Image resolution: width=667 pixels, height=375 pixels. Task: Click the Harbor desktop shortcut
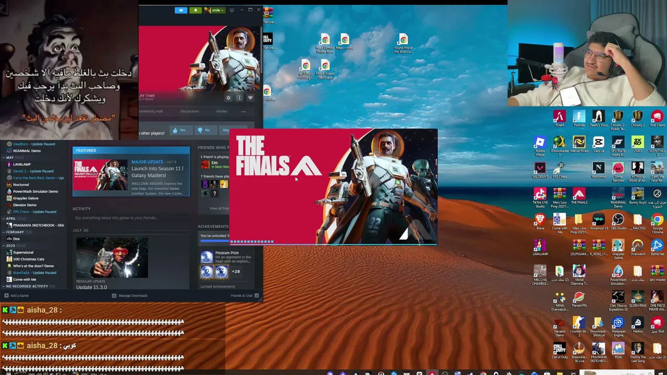click(x=637, y=326)
